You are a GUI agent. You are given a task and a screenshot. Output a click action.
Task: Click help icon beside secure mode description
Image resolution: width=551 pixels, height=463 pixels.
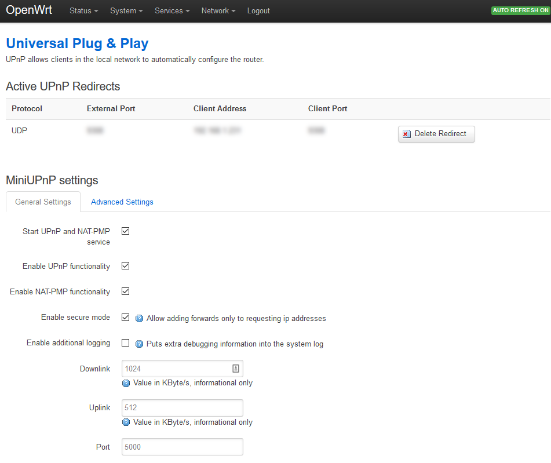pos(140,319)
